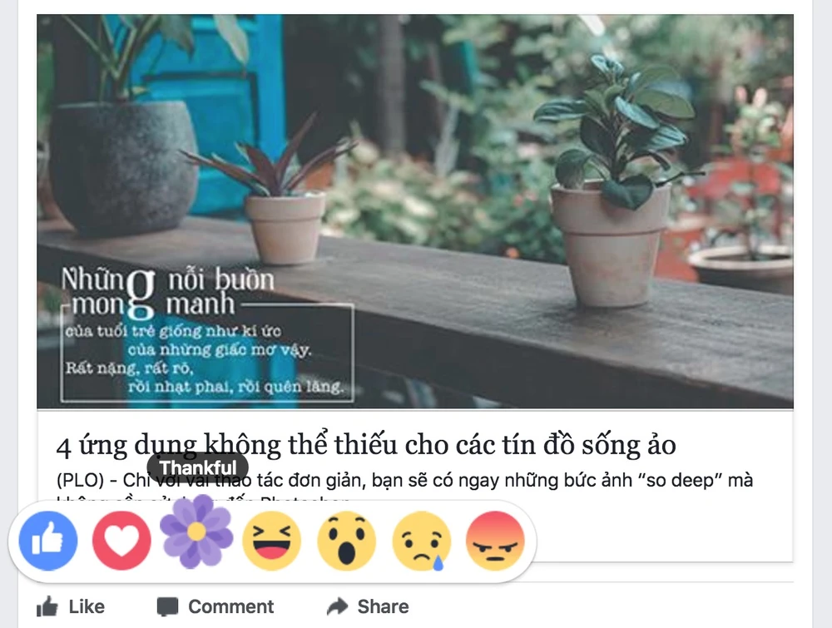Pick the purple flower Thankful reaction

197,532
